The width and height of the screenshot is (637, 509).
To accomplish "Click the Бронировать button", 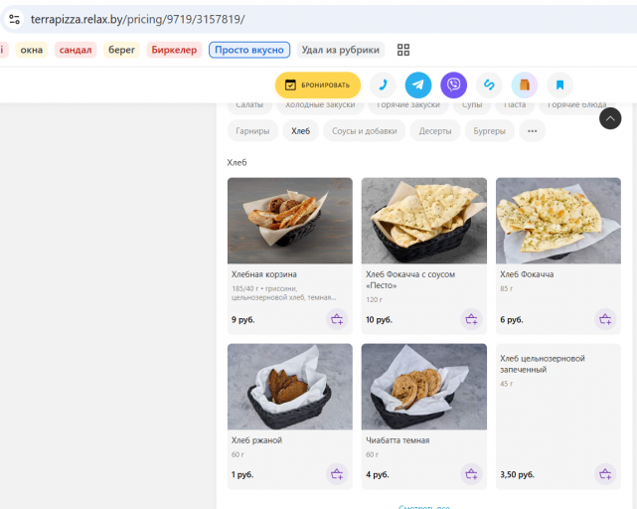I will pos(318,85).
